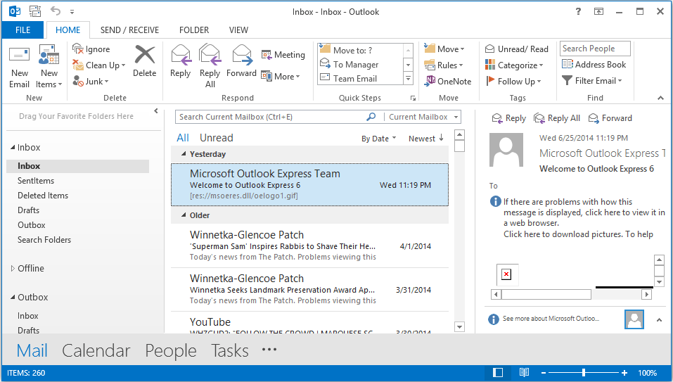Viewport: 673px width, 382px height.
Task: Open the FILE tab
Action: (23, 30)
